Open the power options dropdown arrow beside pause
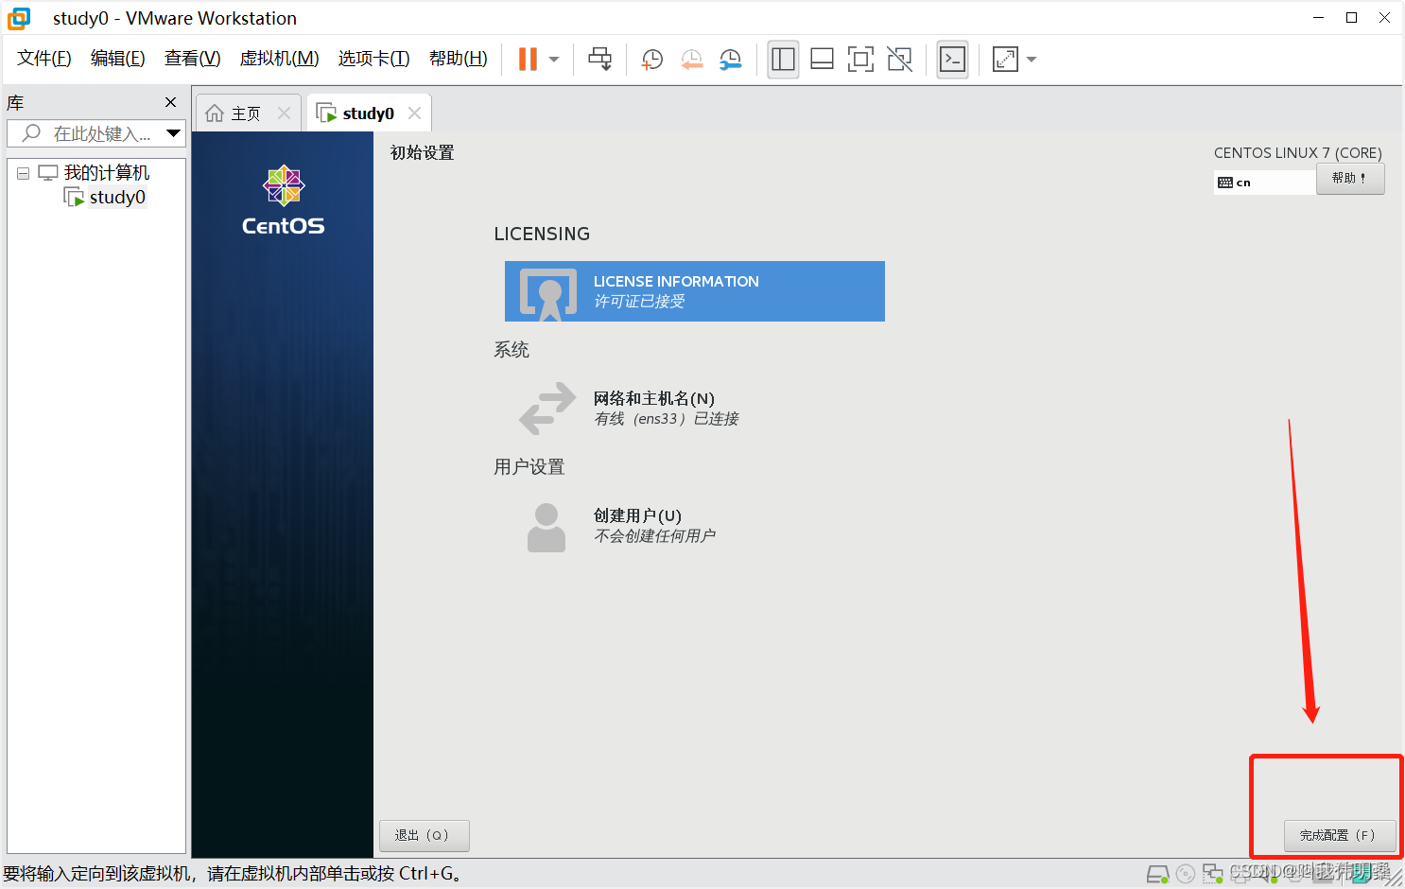 pyautogui.click(x=554, y=60)
